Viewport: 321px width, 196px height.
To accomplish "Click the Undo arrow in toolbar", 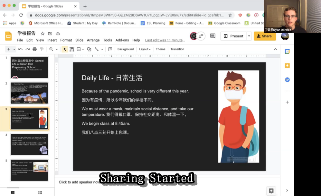I will coord(20,49).
